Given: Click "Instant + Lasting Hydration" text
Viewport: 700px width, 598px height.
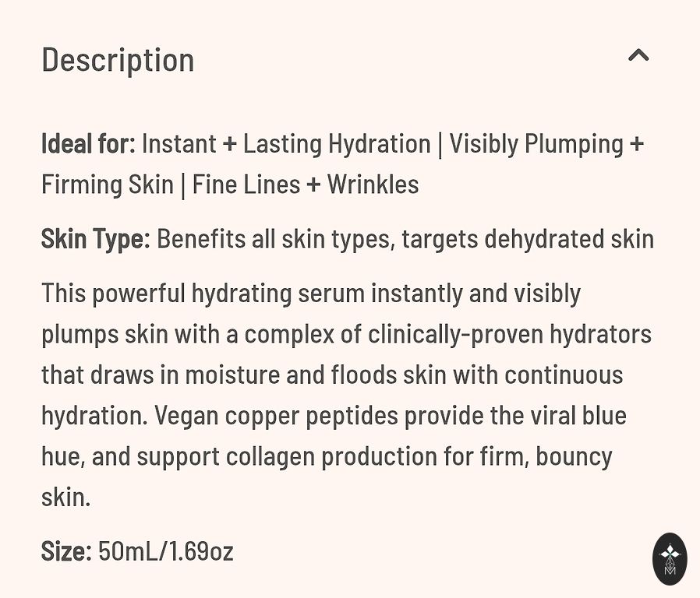Looking at the screenshot, I should click(x=286, y=144).
